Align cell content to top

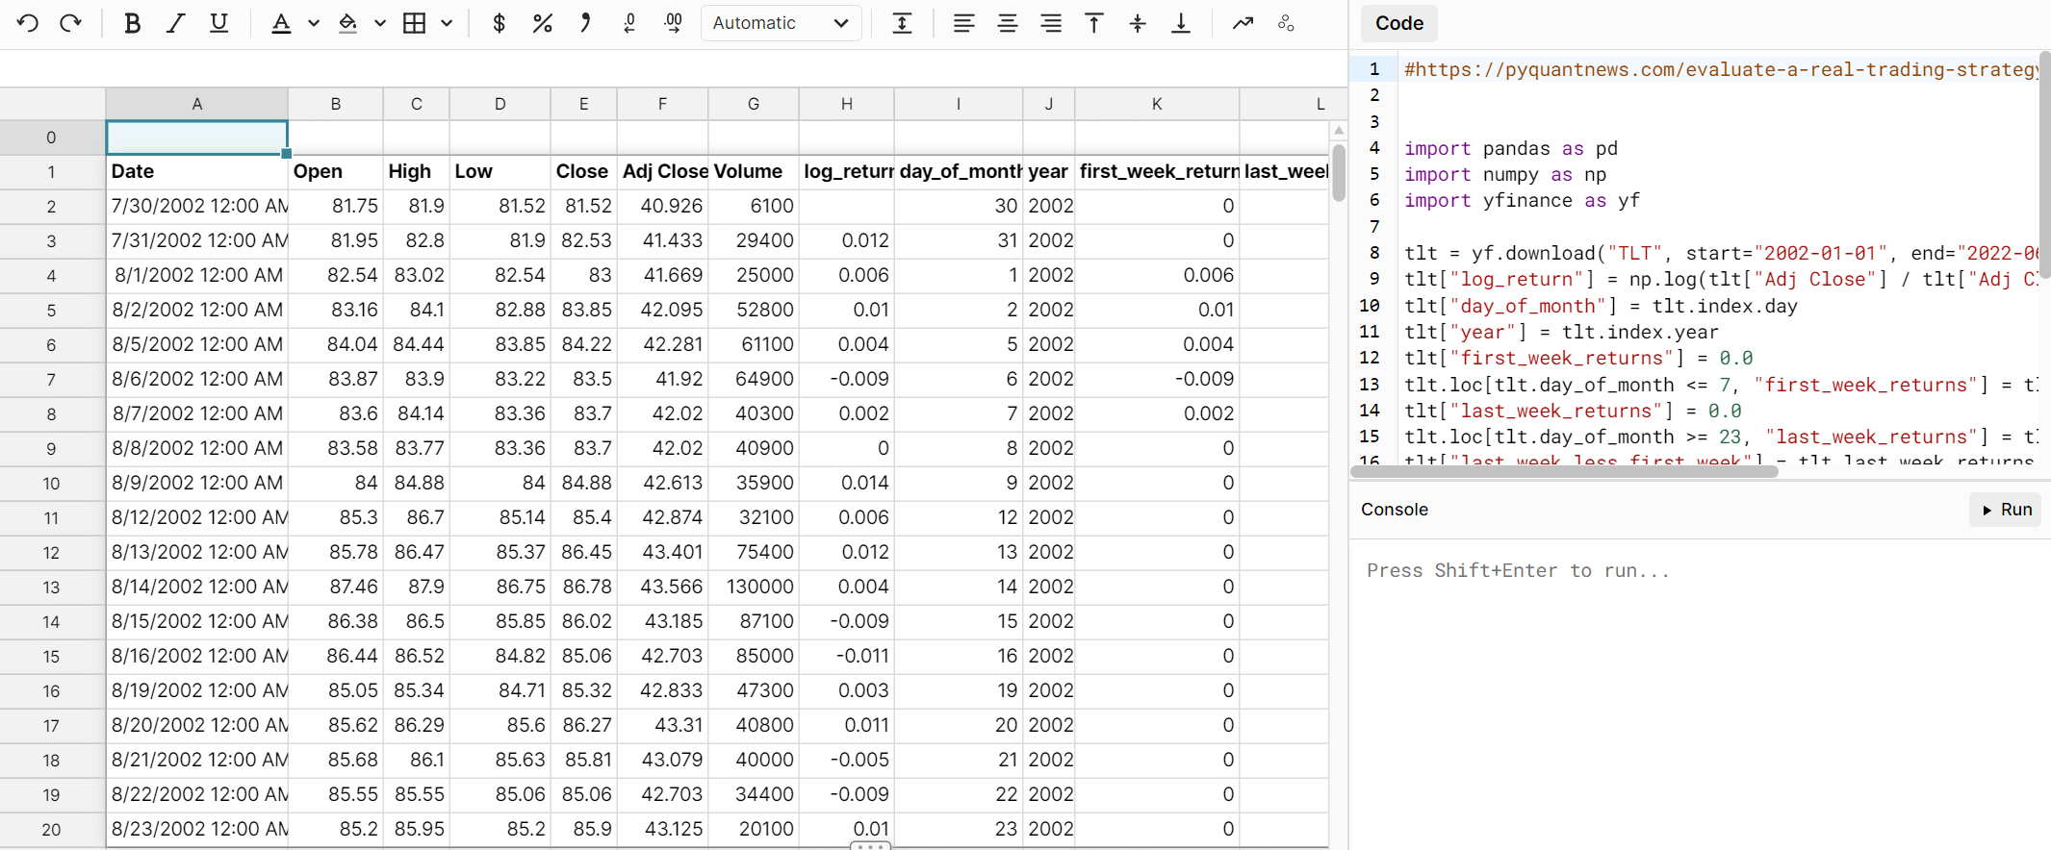(x=1094, y=23)
